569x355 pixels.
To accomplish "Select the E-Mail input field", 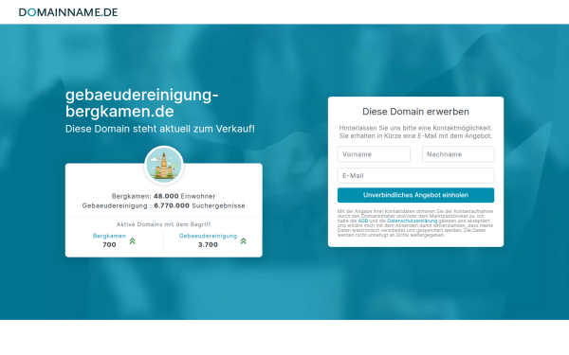I will point(416,176).
